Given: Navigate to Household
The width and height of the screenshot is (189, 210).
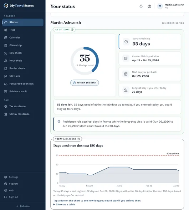Looking at the screenshot, I should [x=16, y=61].
